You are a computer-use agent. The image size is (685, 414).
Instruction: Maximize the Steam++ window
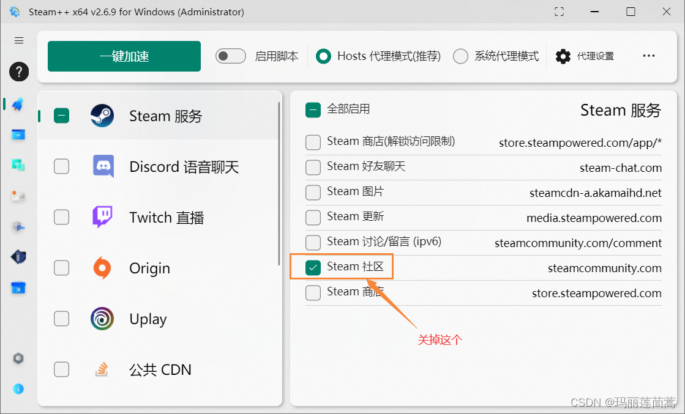(631, 12)
